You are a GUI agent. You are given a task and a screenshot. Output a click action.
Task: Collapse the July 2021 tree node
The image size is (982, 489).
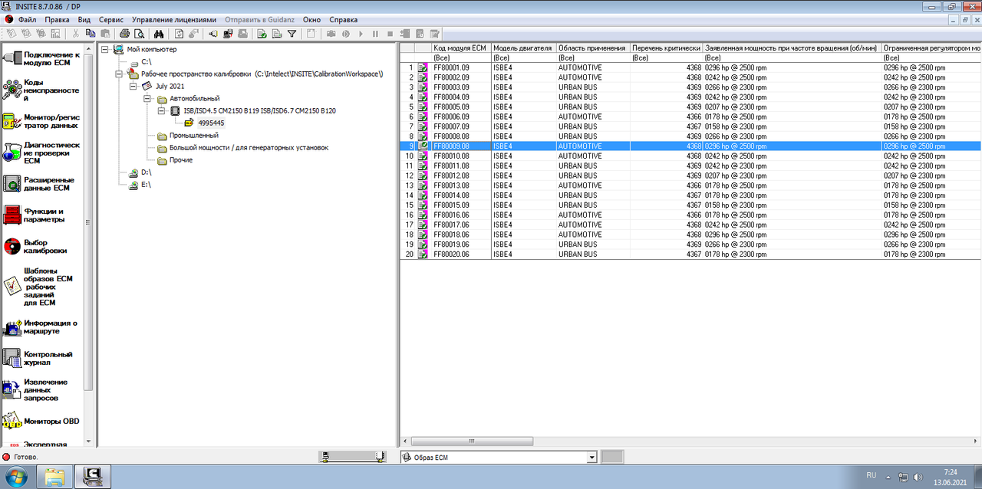(133, 87)
